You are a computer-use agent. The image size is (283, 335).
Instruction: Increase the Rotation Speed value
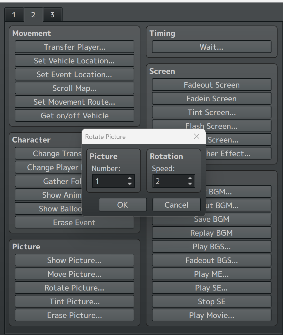190,178
